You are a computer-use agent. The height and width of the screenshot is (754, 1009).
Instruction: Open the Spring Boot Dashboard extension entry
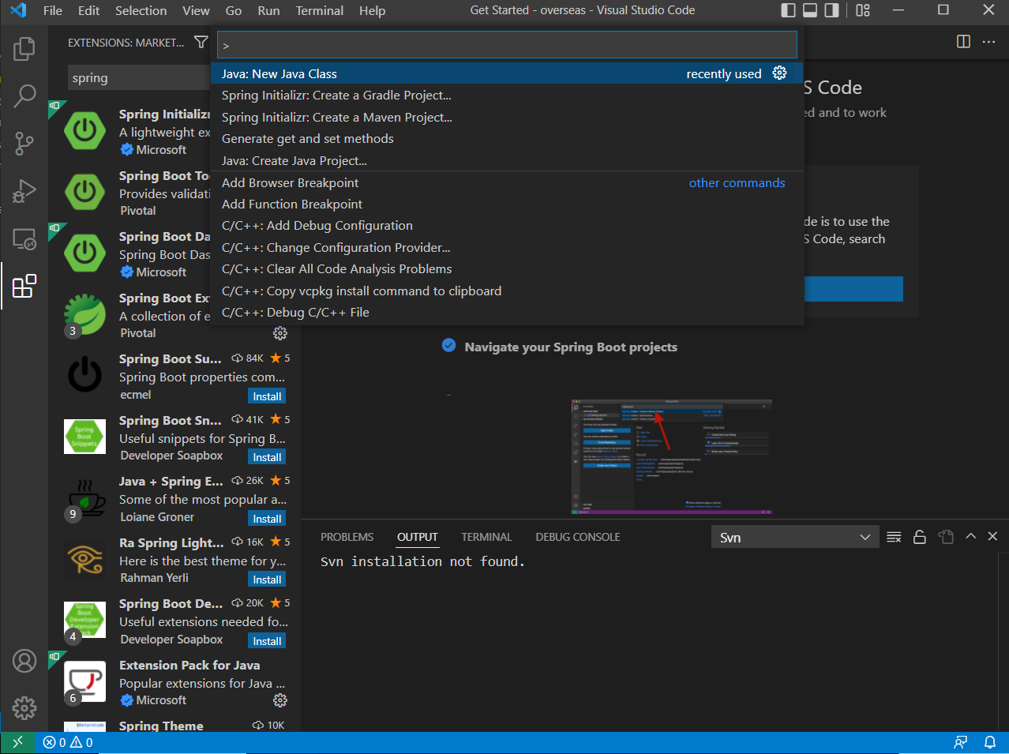[x=130, y=253]
